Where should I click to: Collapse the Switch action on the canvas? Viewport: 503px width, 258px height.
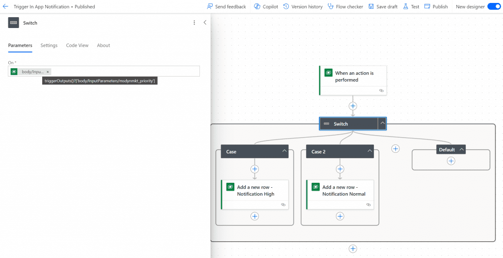point(382,124)
